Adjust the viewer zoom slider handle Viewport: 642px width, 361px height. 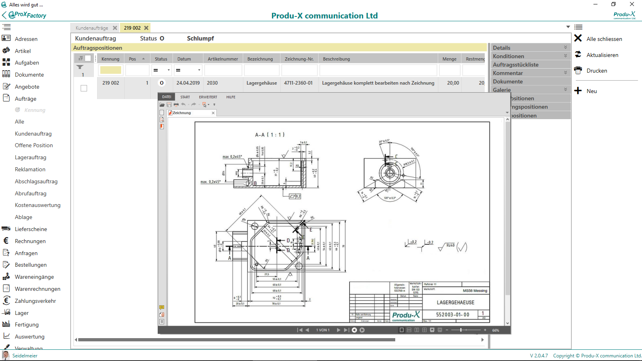click(461, 330)
